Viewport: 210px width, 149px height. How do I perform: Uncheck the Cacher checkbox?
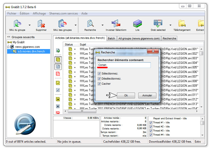99,84
